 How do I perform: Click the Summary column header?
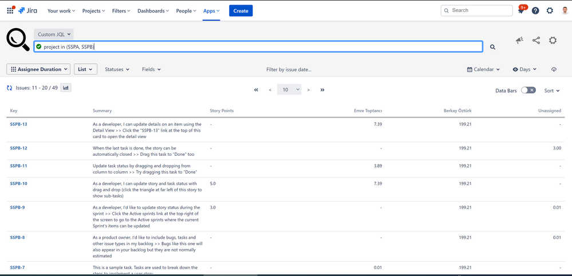point(102,111)
